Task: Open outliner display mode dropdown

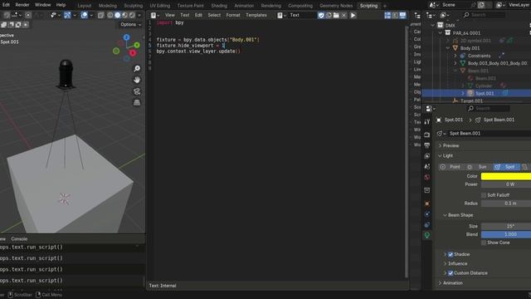Action: [445, 15]
